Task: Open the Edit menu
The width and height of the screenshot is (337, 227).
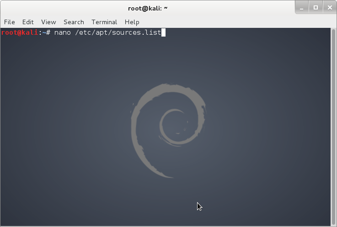Action: (x=28, y=22)
